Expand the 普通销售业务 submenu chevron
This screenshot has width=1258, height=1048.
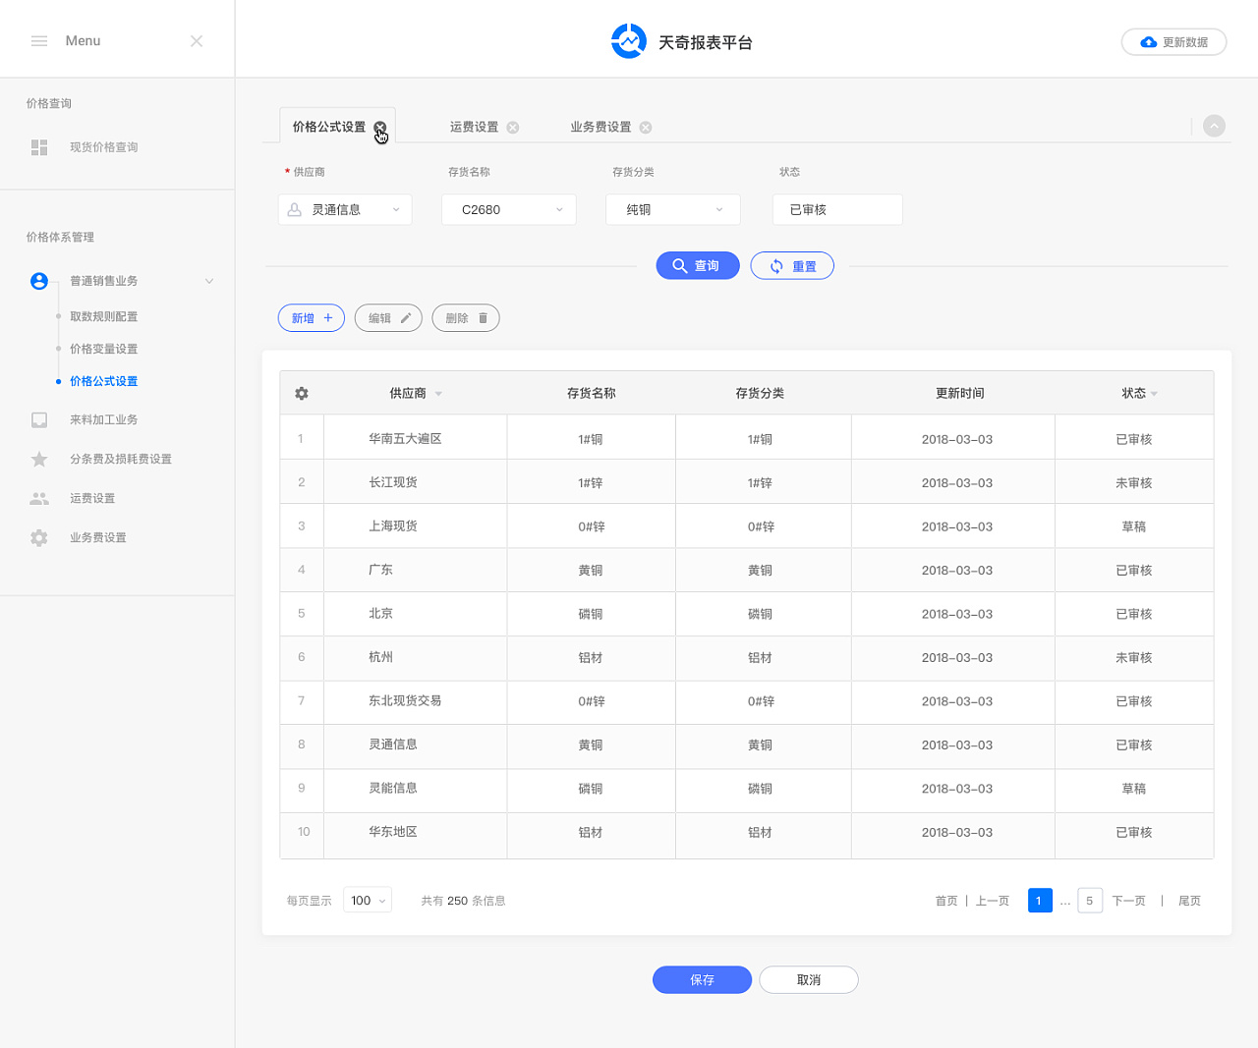(209, 281)
